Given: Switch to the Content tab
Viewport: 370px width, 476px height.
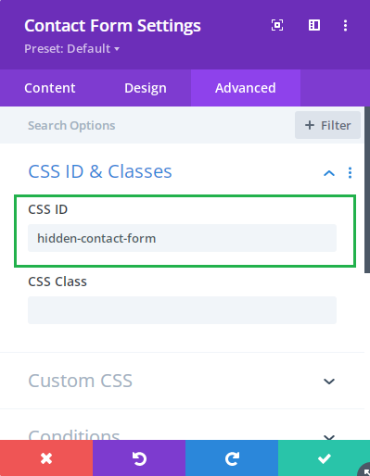Looking at the screenshot, I should click(50, 88).
